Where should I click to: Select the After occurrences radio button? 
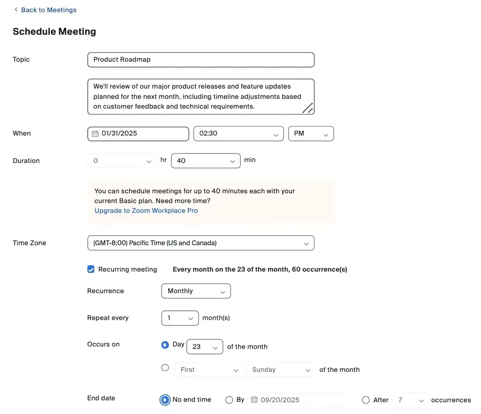[x=365, y=400]
